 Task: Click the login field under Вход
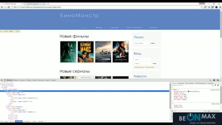click(x=142, y=60)
